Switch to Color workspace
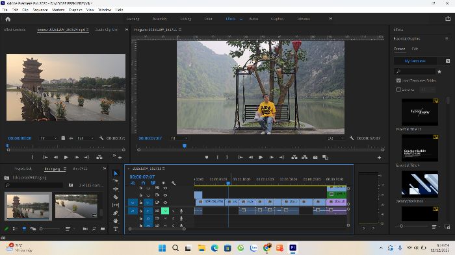The width and height of the screenshot is (455, 255). [209, 19]
